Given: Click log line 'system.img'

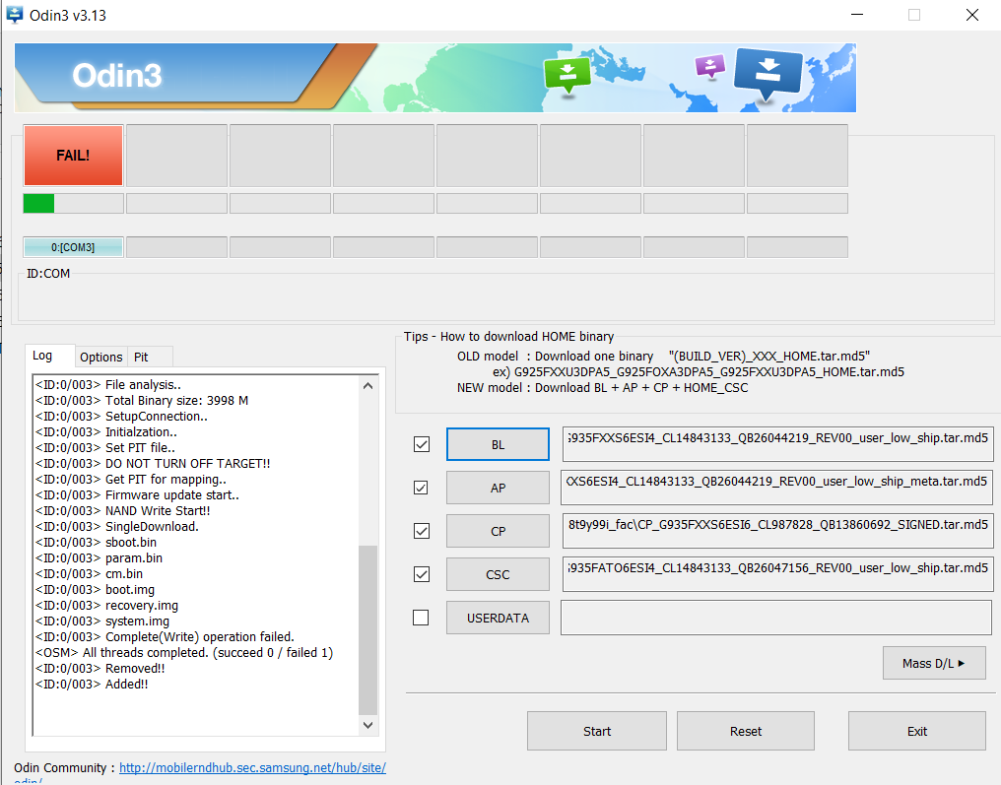Looking at the screenshot, I should click(x=102, y=621).
